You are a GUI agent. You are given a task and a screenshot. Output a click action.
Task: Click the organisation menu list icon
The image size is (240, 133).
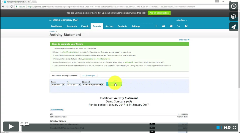click(x=50, y=20)
